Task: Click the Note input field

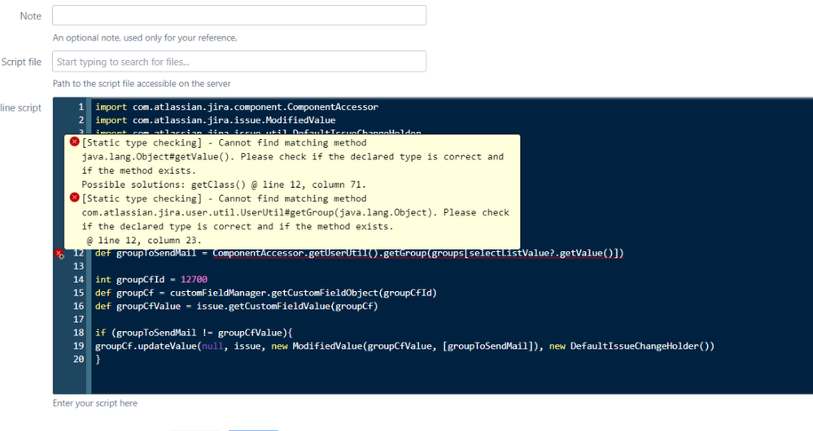Action: coord(239,15)
